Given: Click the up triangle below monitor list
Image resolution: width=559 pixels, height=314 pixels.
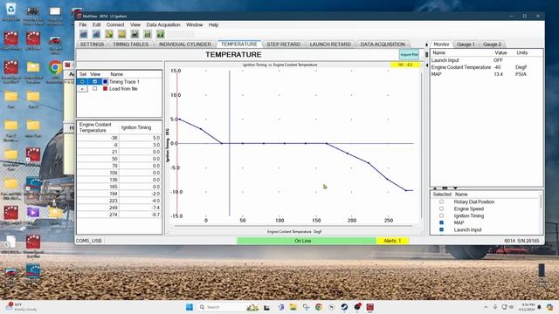Looking at the screenshot, I should tap(435, 188).
